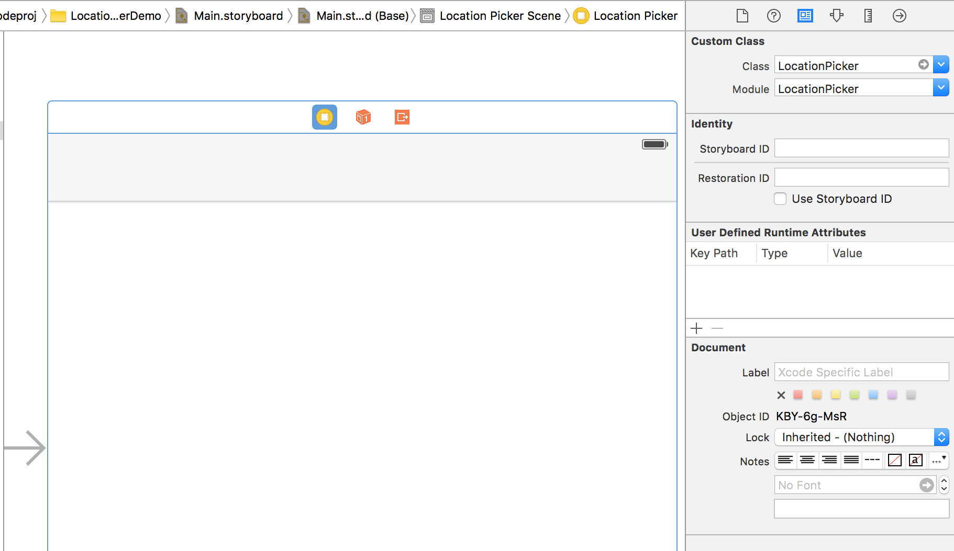Select the Exit icon in scene dock
The image size is (954, 551).
pos(402,117)
